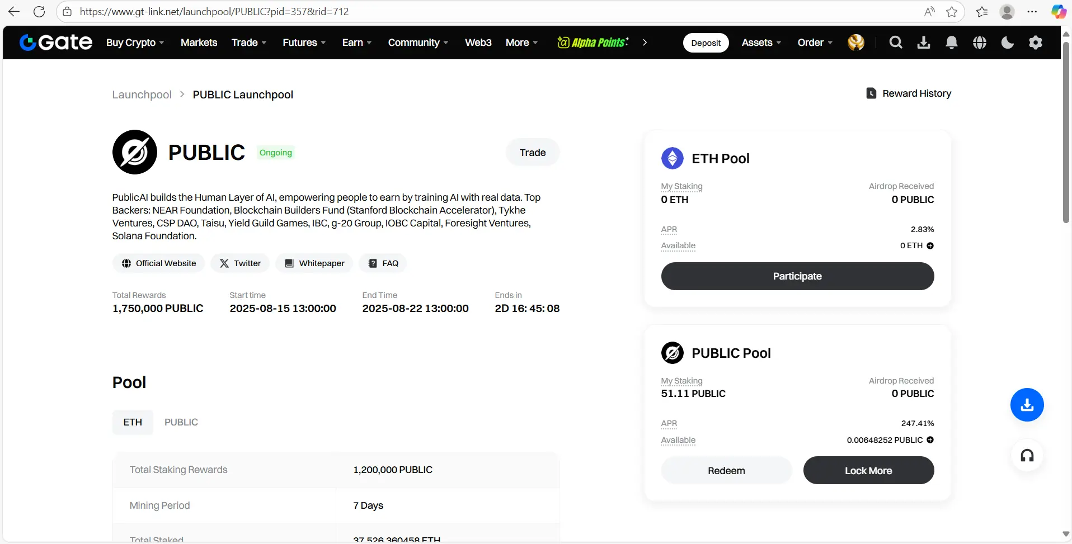
Task: Click the browser address bar URL
Action: [214, 11]
